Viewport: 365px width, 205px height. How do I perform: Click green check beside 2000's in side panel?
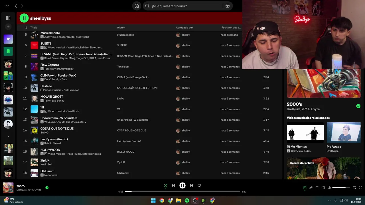point(358,106)
